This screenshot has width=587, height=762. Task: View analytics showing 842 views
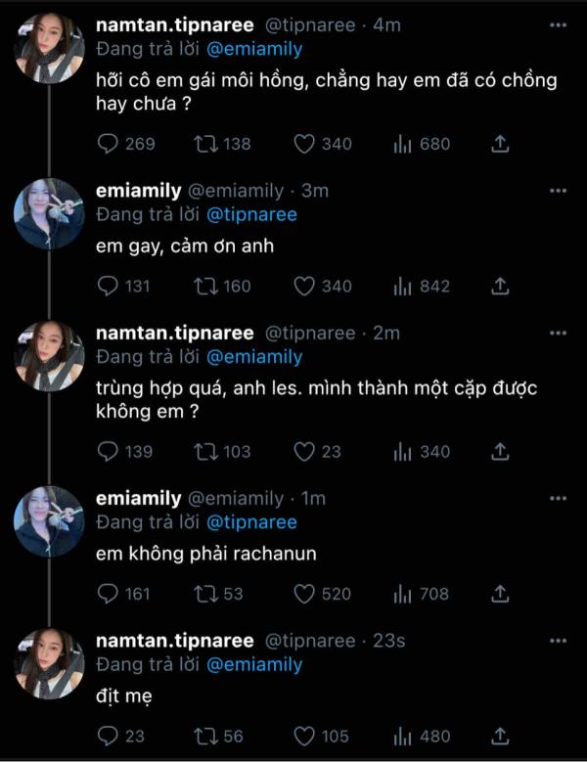click(401, 287)
